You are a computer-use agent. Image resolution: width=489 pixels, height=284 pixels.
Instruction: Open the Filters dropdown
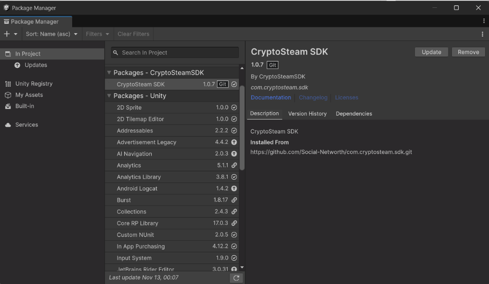[x=98, y=34]
